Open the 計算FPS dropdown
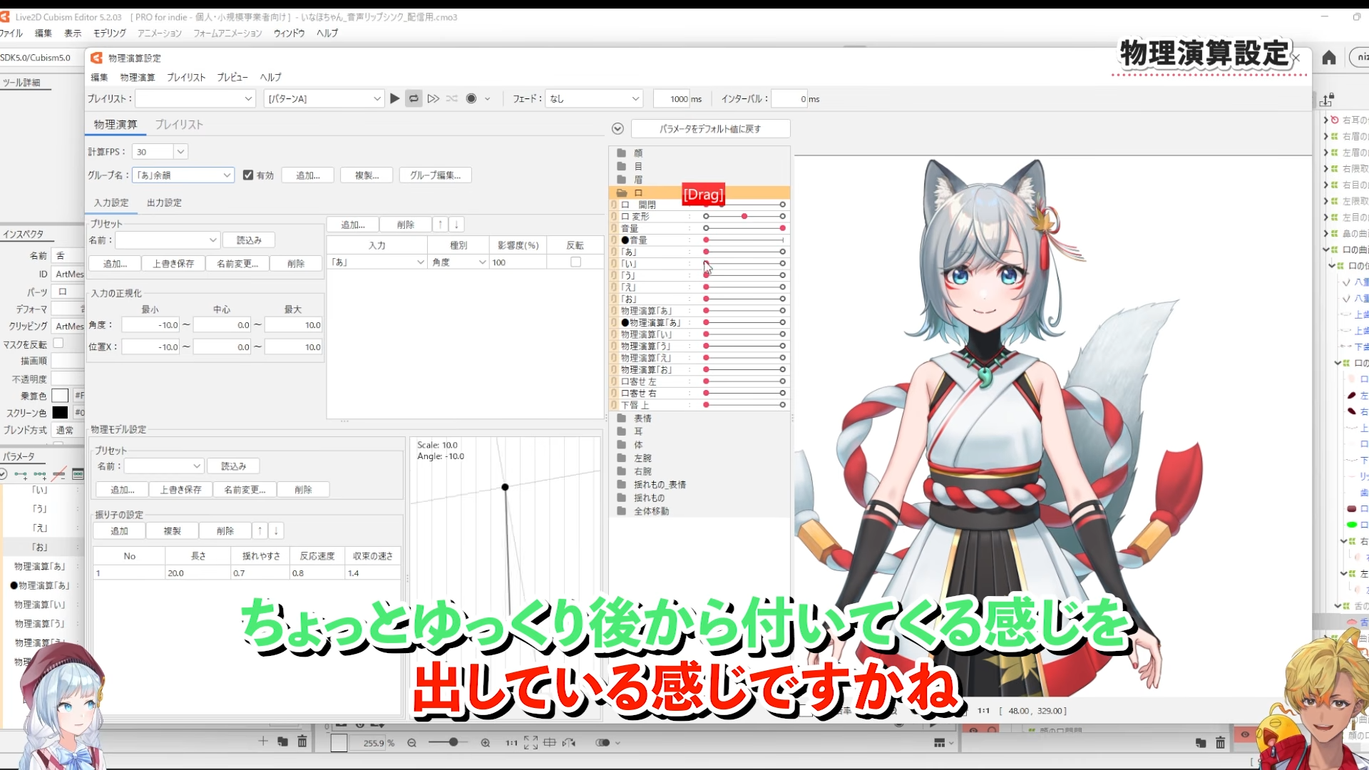The image size is (1369, 770). coord(180,152)
